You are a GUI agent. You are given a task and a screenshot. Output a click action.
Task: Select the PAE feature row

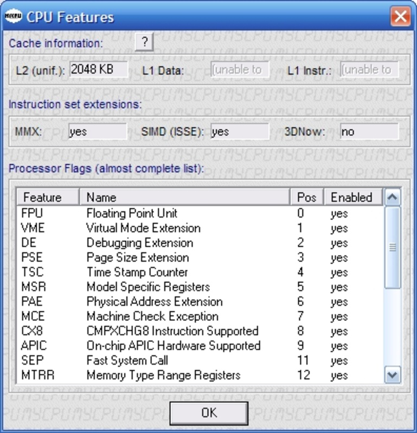(200, 301)
